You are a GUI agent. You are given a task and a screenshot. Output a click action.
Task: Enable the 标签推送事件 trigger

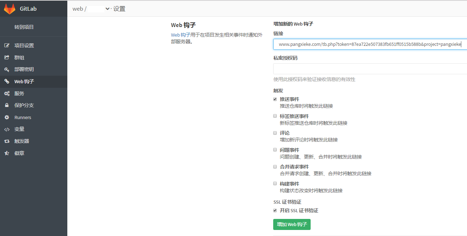275,116
